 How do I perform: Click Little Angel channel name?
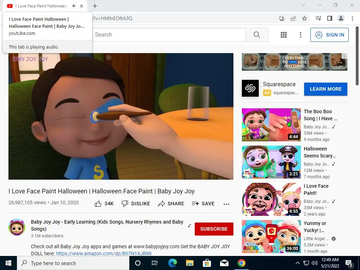[316, 239]
